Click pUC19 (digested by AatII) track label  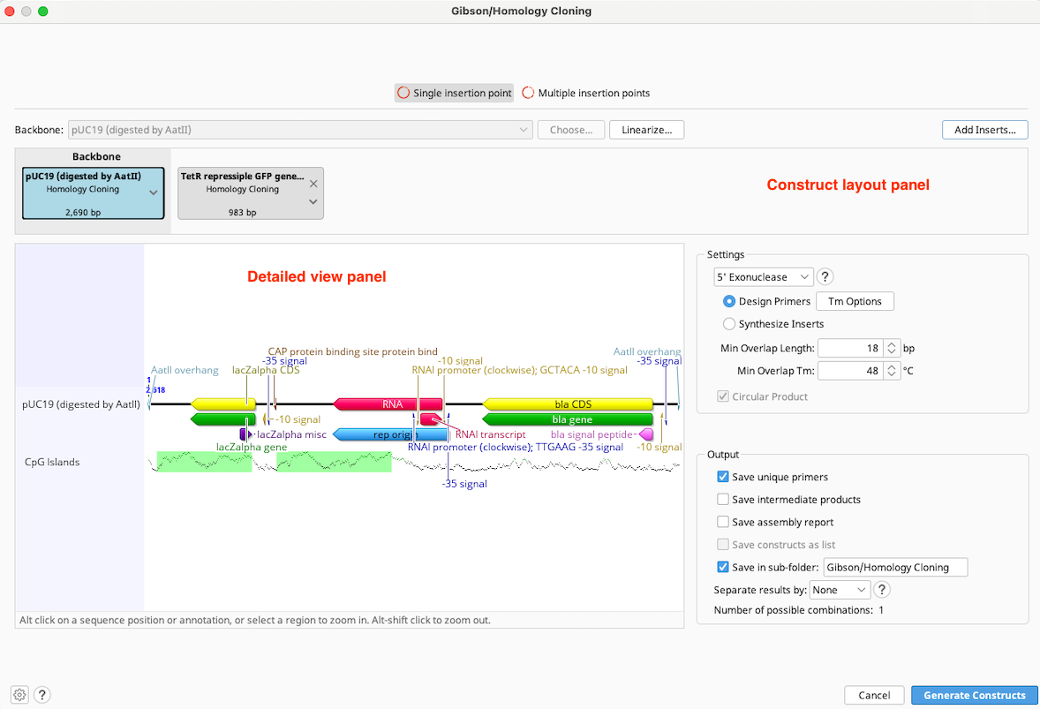81,404
